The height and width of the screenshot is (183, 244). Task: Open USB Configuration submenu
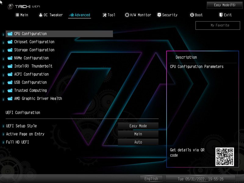(x=30, y=82)
